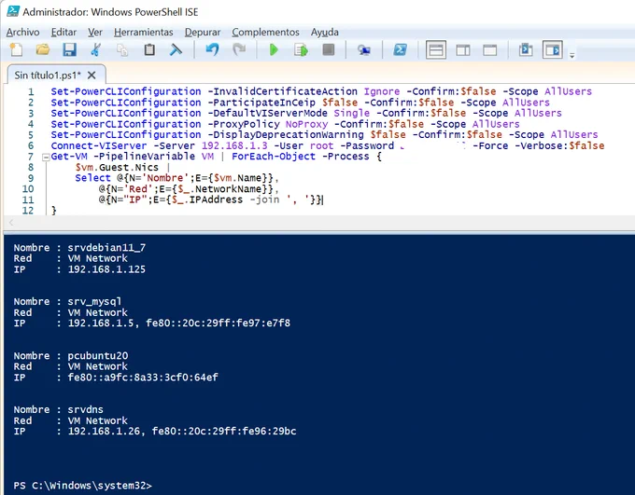Close the Sin título1.ps1 tab
The width and height of the screenshot is (635, 495).
coord(92,76)
